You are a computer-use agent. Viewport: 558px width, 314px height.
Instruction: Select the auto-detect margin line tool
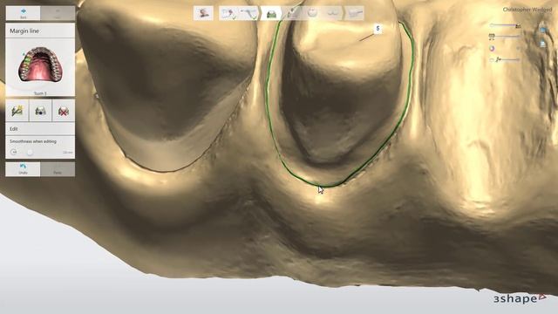(x=17, y=111)
